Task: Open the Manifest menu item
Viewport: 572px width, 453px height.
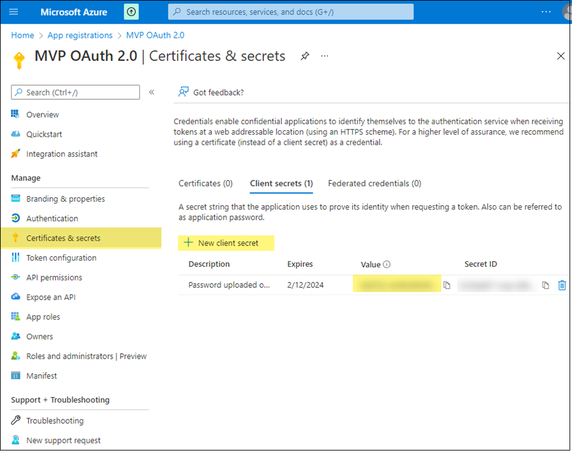Action: [41, 376]
